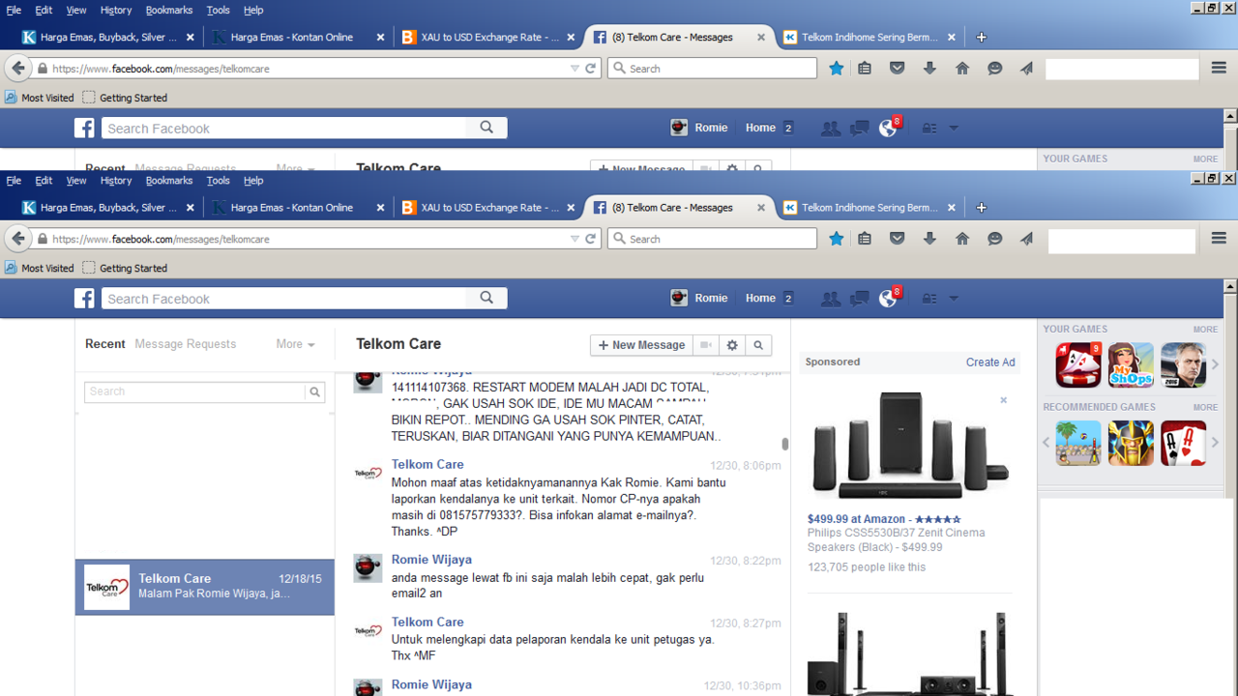Click paper plane share icon in front window
The height and width of the screenshot is (696, 1238).
tap(1026, 239)
